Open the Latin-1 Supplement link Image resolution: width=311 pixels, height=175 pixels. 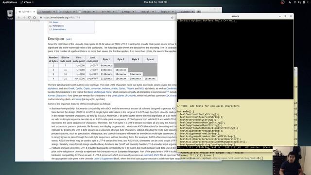point(104,159)
